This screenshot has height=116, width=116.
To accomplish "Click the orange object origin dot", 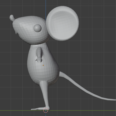I will pos(43,65).
